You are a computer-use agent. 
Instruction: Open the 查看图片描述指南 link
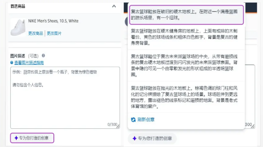(29, 63)
